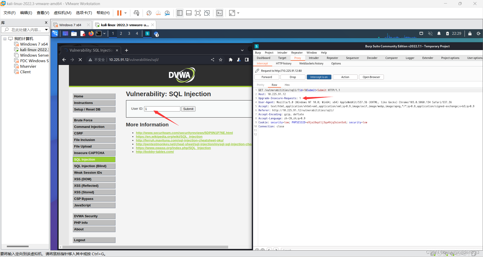
Task: Switch to Burp Decoder tab
Action: [x=372, y=58]
